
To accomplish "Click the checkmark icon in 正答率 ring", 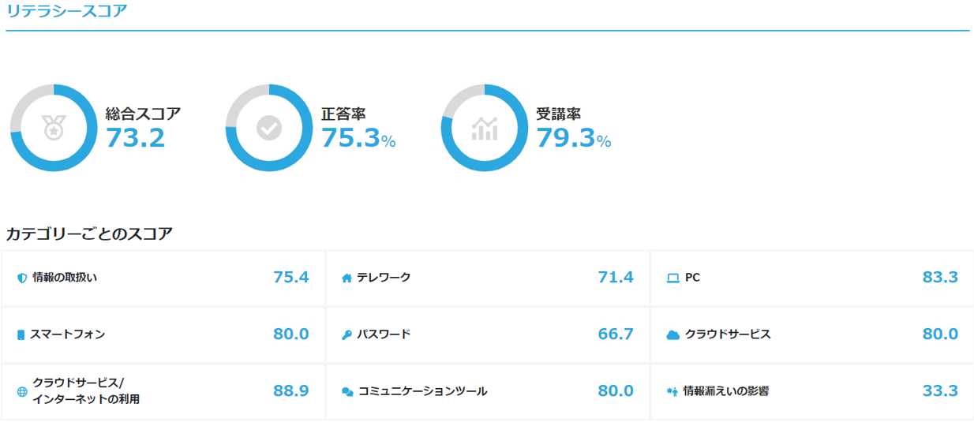I will (268, 127).
